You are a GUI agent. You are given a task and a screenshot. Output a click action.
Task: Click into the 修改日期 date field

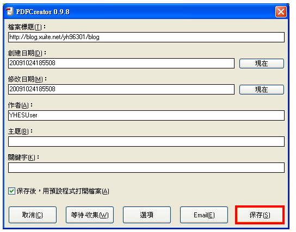coord(121,89)
